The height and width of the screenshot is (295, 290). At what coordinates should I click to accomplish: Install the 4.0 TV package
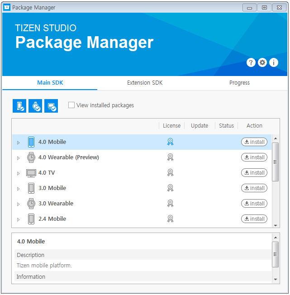(x=254, y=173)
